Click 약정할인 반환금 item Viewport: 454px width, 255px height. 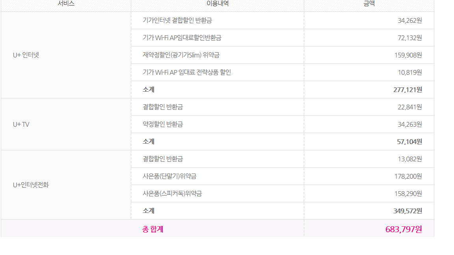[x=163, y=124]
